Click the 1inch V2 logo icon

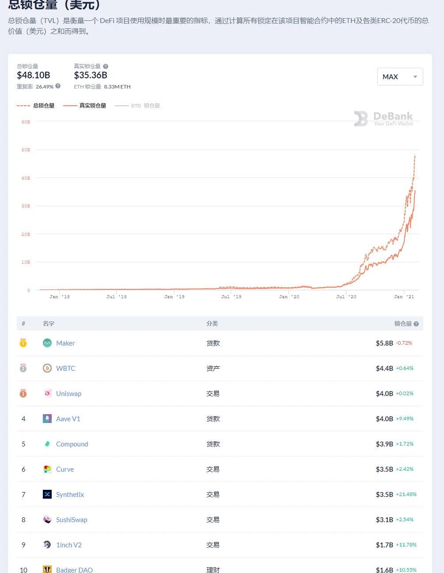click(47, 545)
